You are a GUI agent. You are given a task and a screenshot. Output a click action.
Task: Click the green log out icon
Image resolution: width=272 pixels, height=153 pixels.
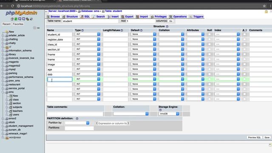pos(16,19)
